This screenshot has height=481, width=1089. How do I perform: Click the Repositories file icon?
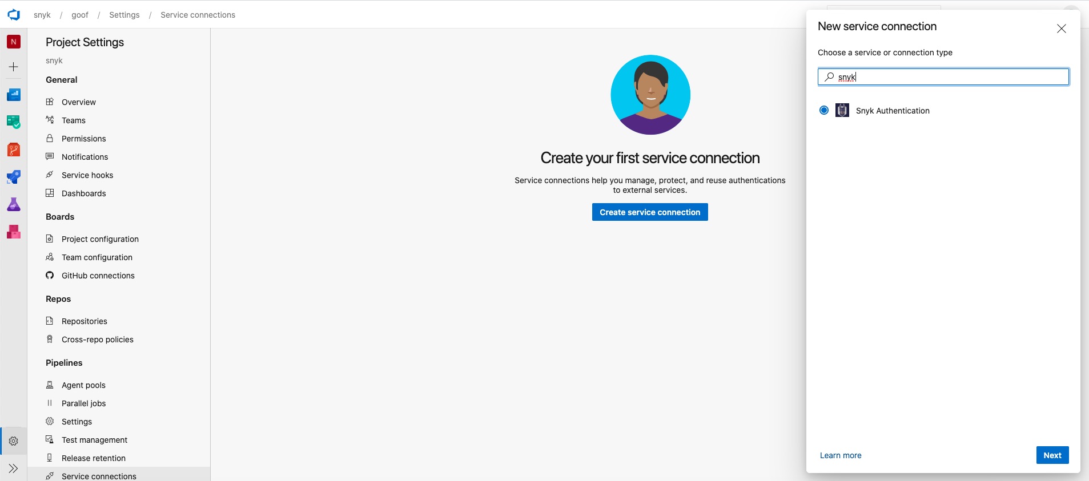pyautogui.click(x=50, y=321)
